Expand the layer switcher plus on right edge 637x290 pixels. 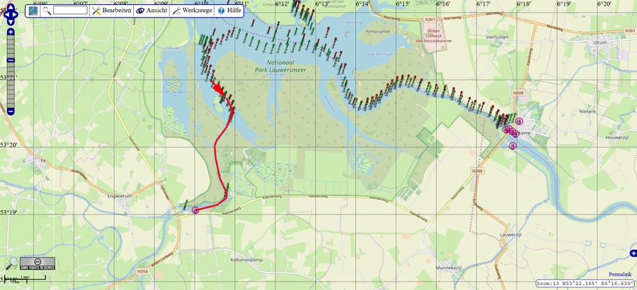(x=632, y=253)
